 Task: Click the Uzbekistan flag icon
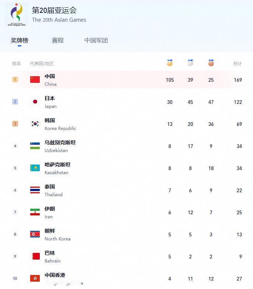35,146
